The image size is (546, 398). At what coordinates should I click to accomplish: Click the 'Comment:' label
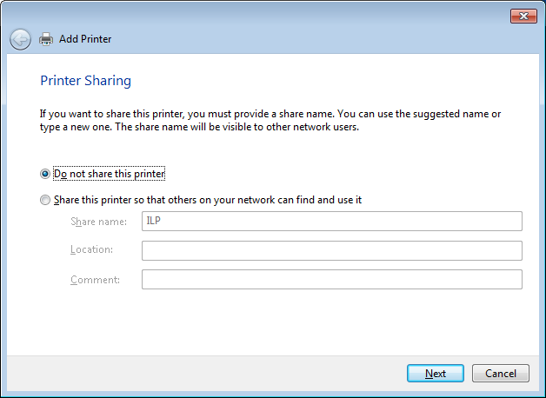tap(95, 280)
